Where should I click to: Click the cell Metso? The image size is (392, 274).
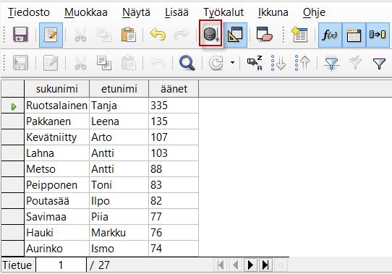click(x=56, y=169)
